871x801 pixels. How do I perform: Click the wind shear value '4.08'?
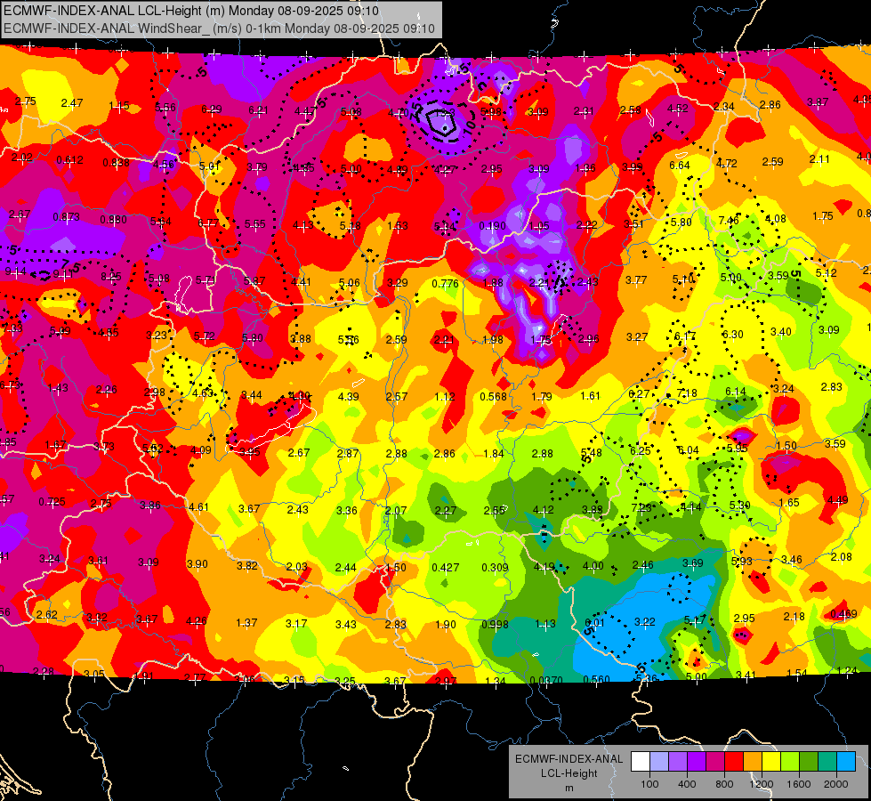pos(776,219)
